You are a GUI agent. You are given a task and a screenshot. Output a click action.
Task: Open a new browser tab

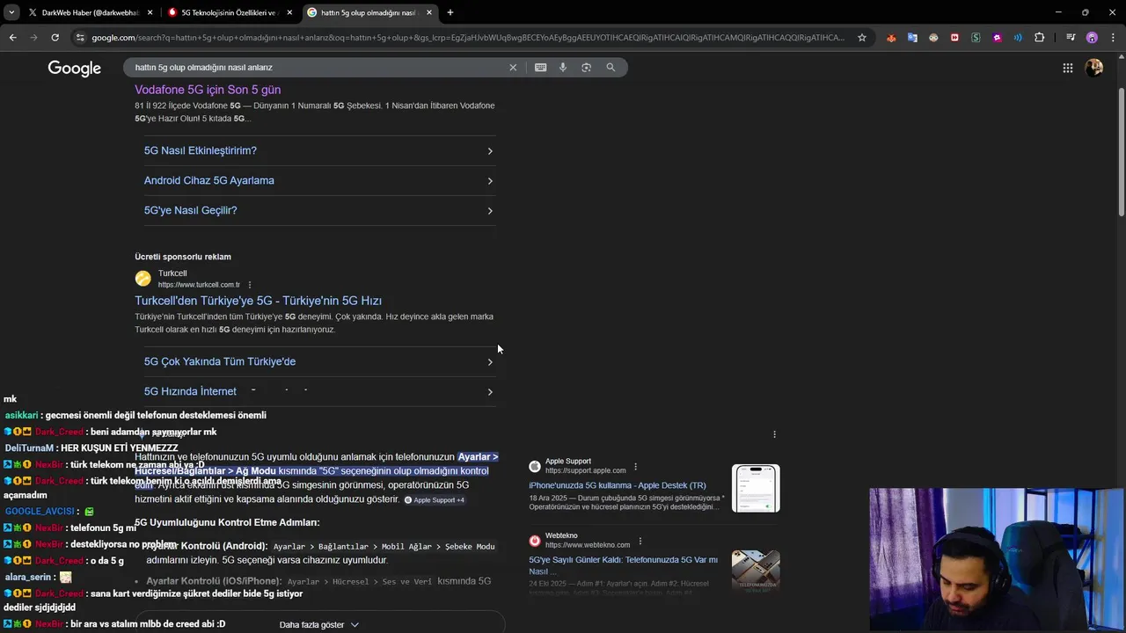pyautogui.click(x=450, y=12)
